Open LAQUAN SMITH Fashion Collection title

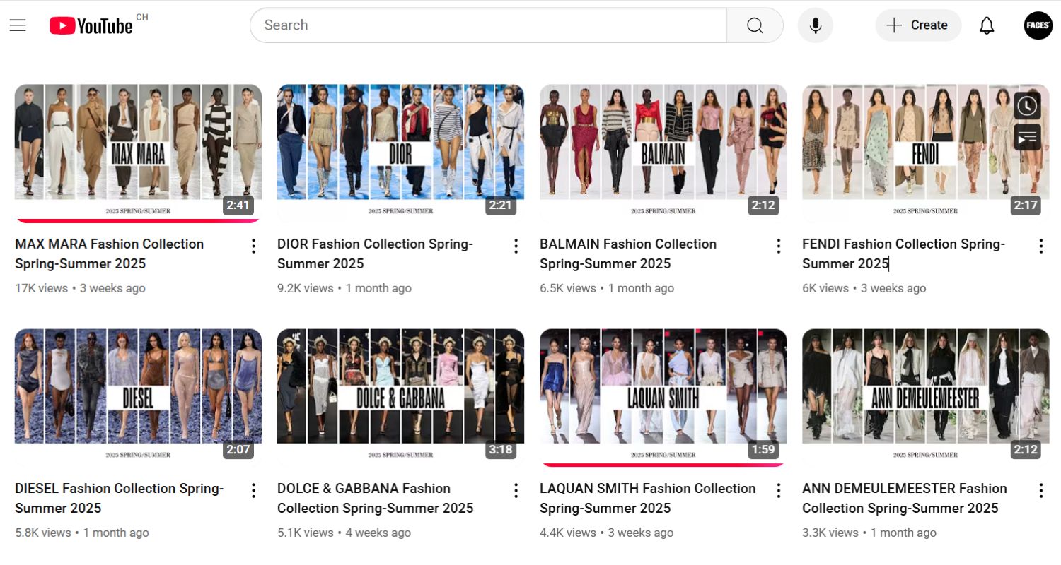pyautogui.click(x=647, y=498)
